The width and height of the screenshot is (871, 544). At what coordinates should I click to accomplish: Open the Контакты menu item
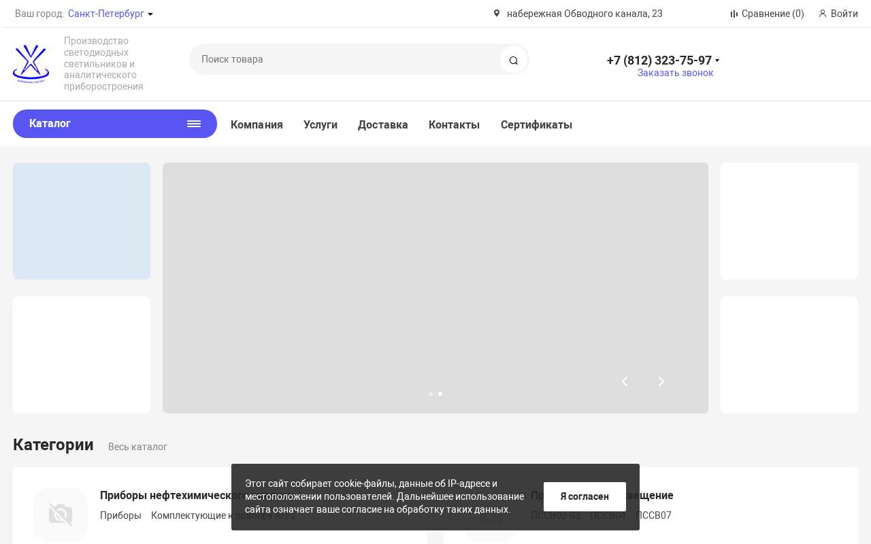point(455,124)
